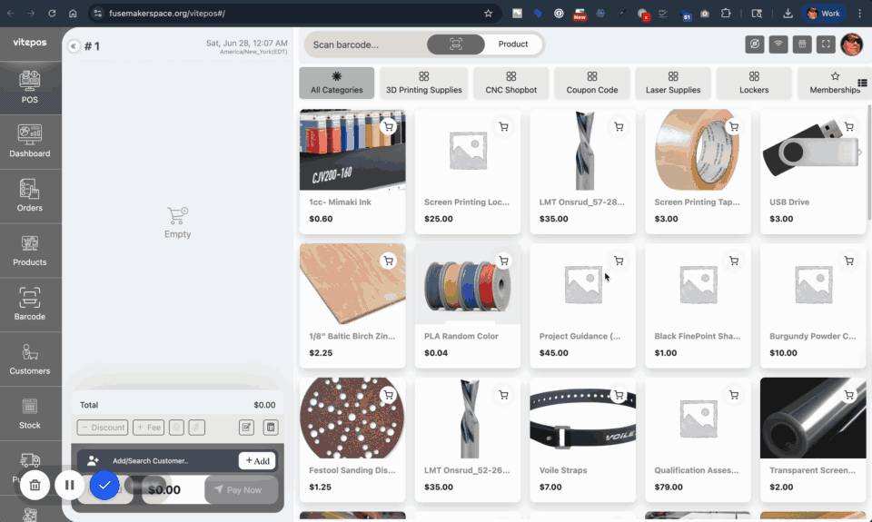Add Black FinePoint Sharpie to cart
This screenshot has width=872, height=522.
(734, 261)
